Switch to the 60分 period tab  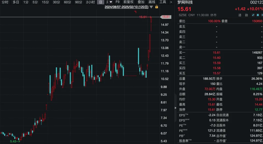click(x=67, y=2)
